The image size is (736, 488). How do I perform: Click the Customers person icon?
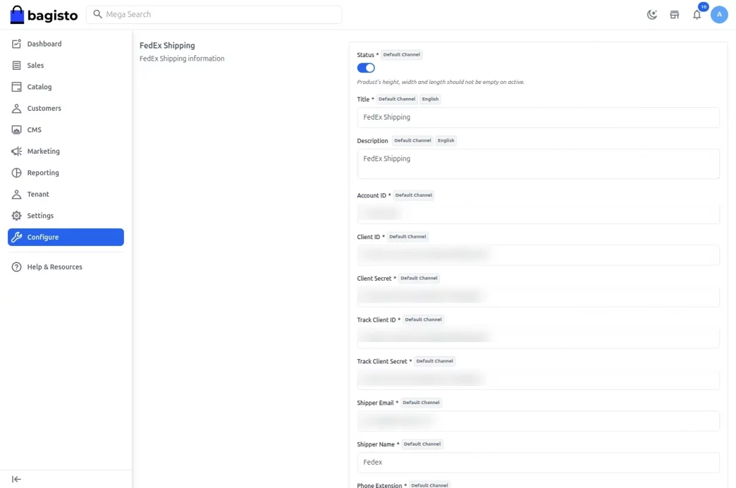coord(17,108)
